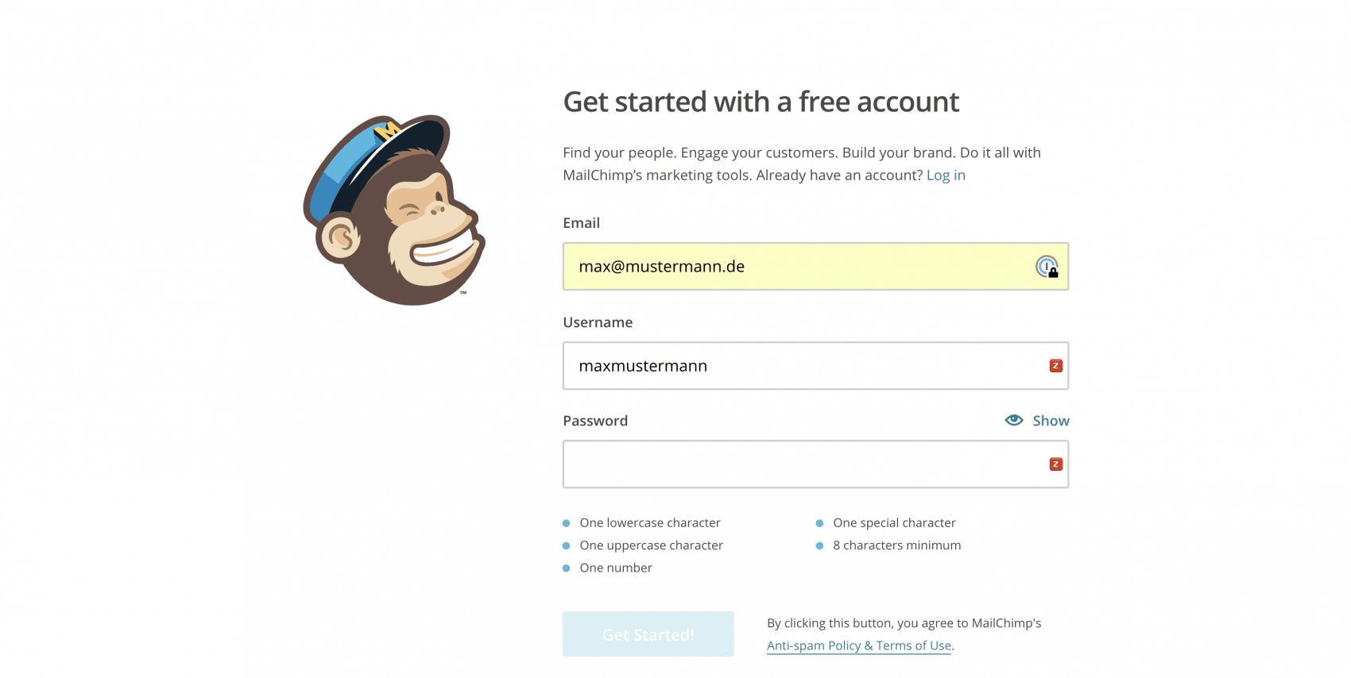Viewport: 1351px width, 678px height.
Task: Focus the Email field containing max@mustermann.de
Action: (x=815, y=267)
